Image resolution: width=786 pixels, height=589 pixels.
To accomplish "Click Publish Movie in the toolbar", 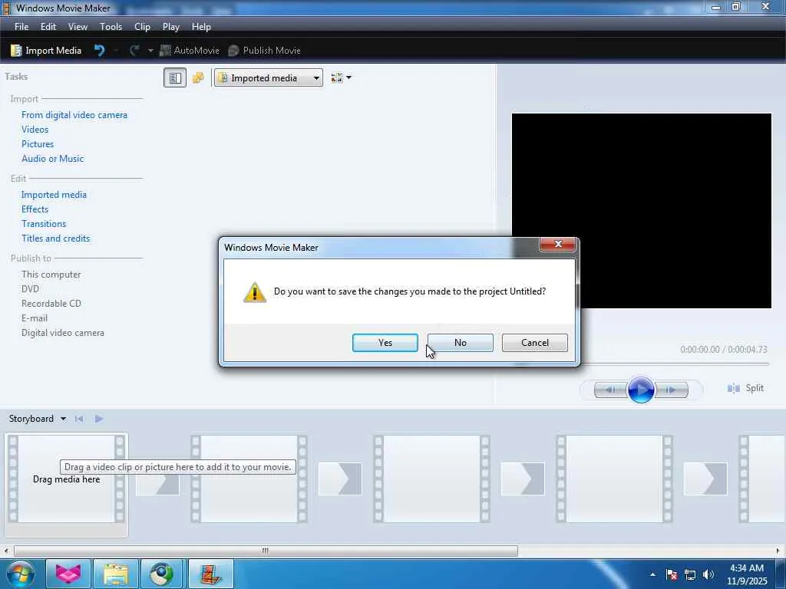I will [264, 50].
